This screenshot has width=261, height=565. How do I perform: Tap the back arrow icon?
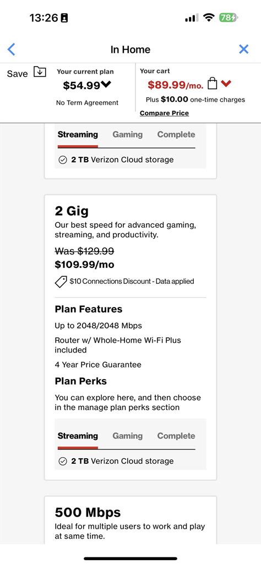click(11, 50)
